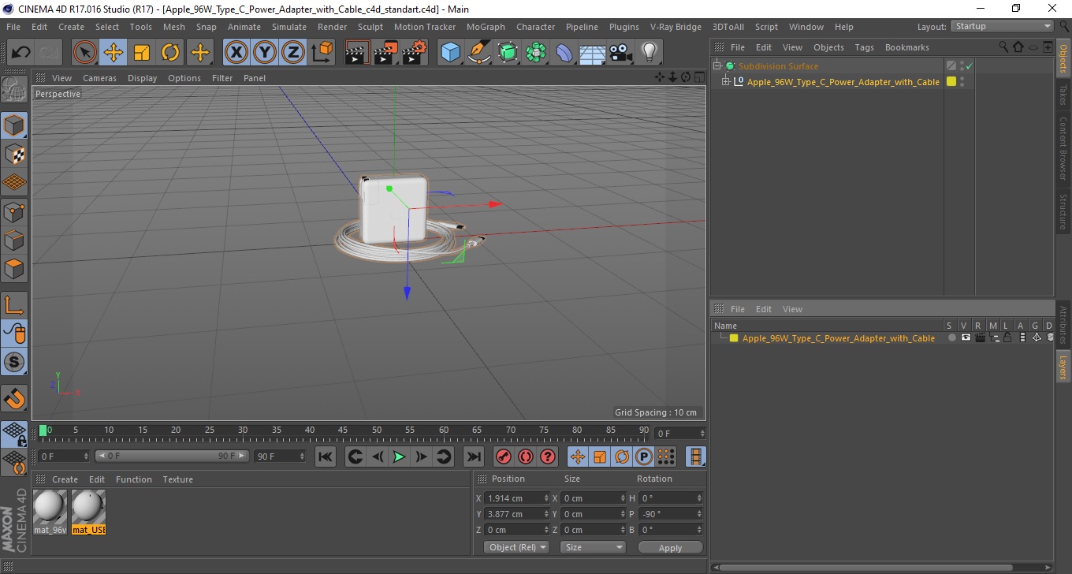Viewport: 1072px width, 574px height.
Task: Open the Object (Rel) coordinate dropdown
Action: pyautogui.click(x=516, y=547)
